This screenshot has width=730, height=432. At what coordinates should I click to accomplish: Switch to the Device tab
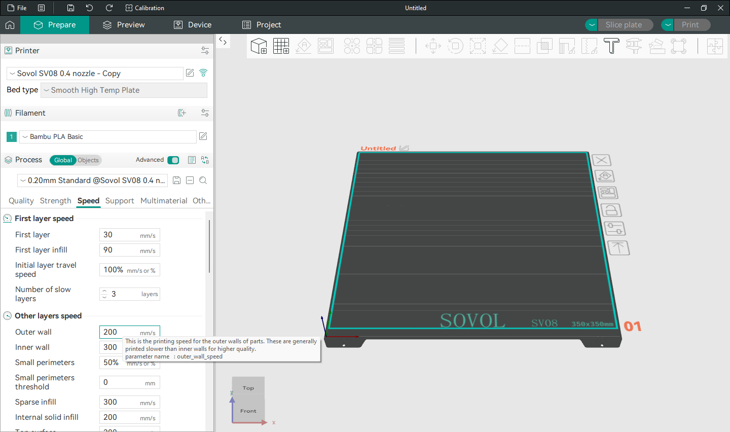click(193, 25)
